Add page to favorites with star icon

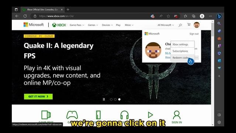pos(168,16)
